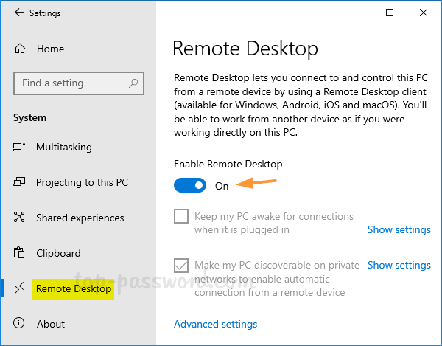Click the Home icon in sidebar
Screen dimensions: 442x346
click(x=20, y=49)
